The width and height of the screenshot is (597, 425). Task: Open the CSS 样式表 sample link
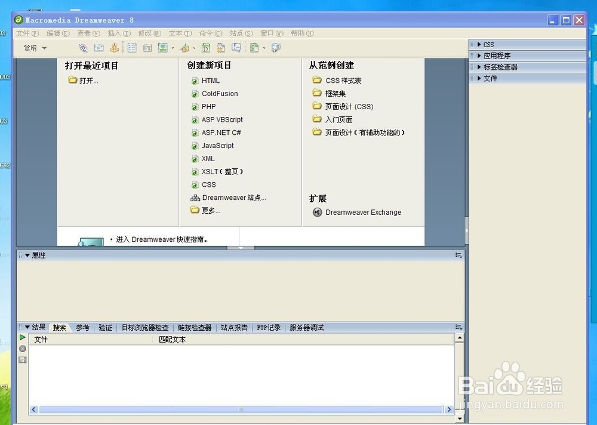pos(343,81)
